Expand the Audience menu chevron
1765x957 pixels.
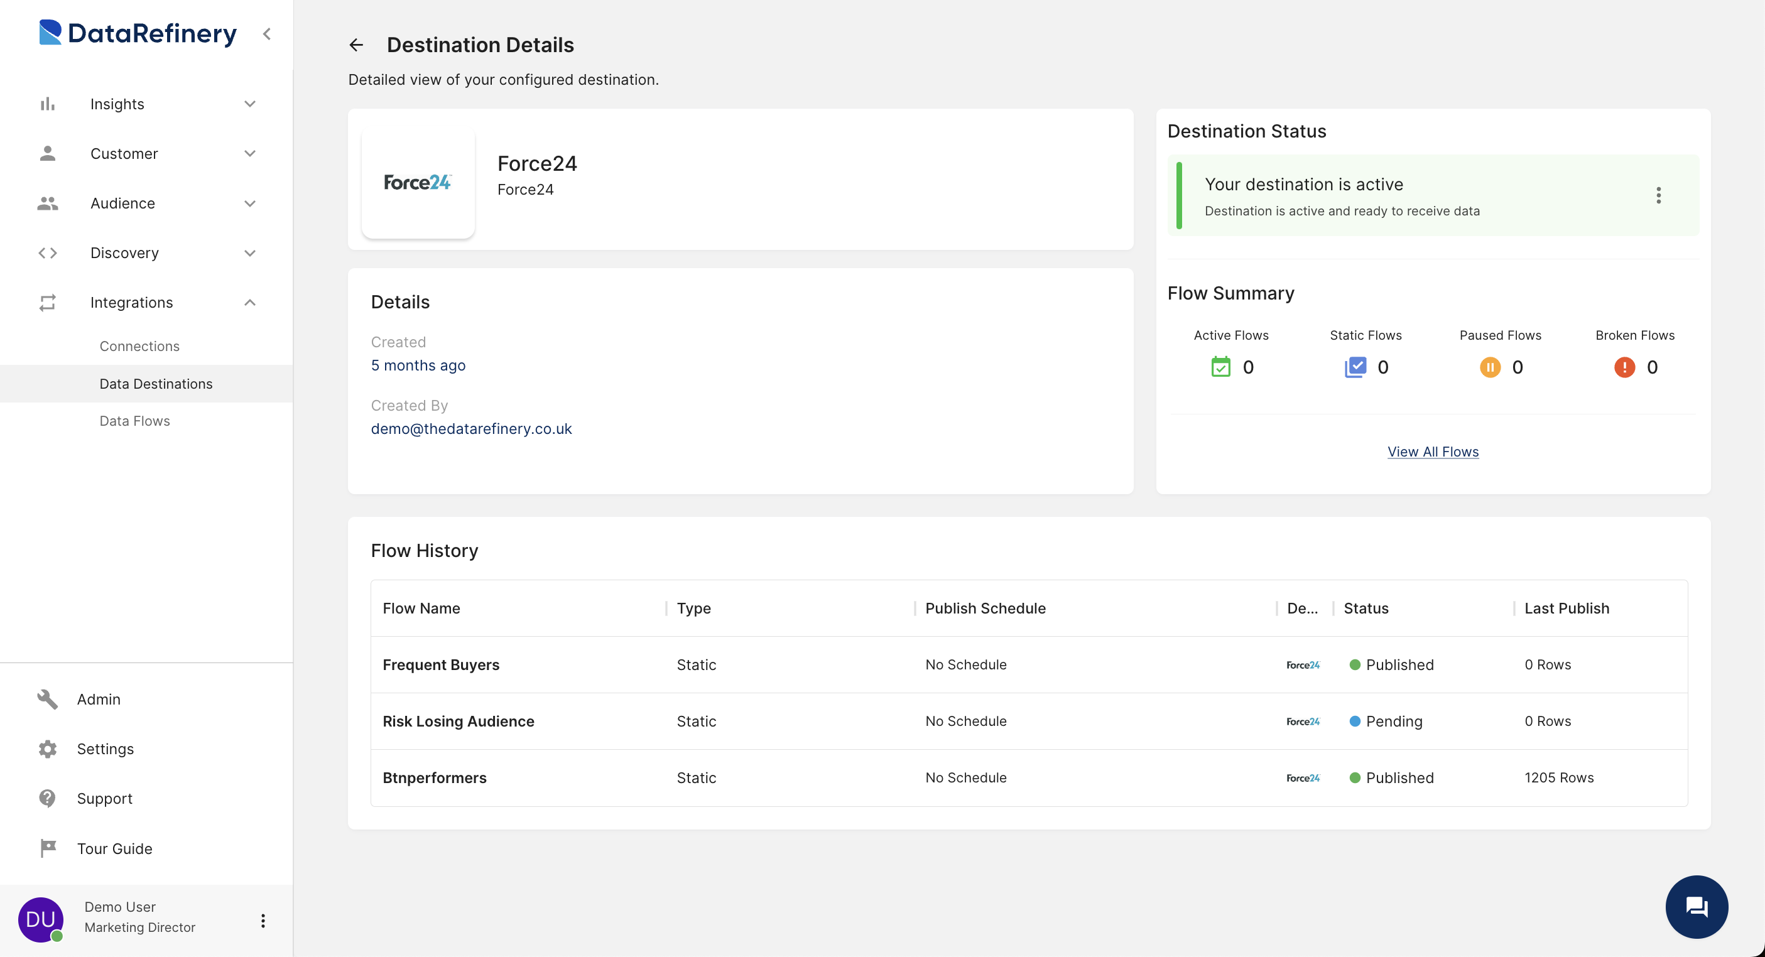(250, 203)
